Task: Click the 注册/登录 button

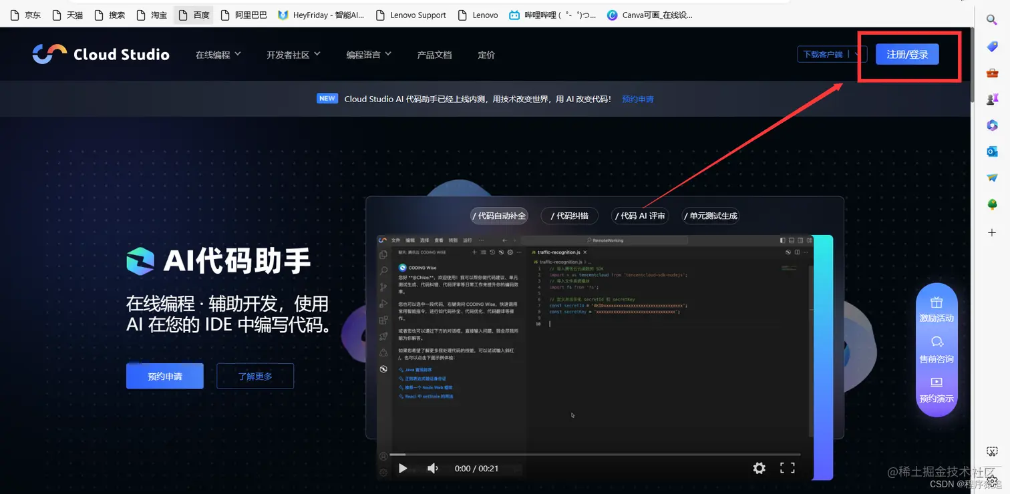Action: 907,55
